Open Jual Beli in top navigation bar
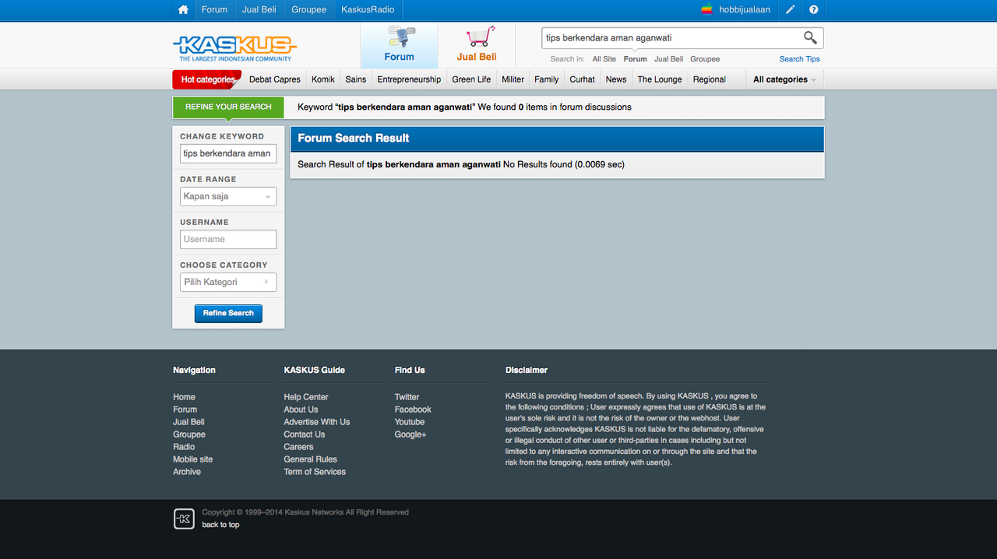This screenshot has width=997, height=559. [x=259, y=9]
